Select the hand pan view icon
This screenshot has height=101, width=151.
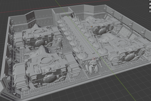[x=150, y=4]
